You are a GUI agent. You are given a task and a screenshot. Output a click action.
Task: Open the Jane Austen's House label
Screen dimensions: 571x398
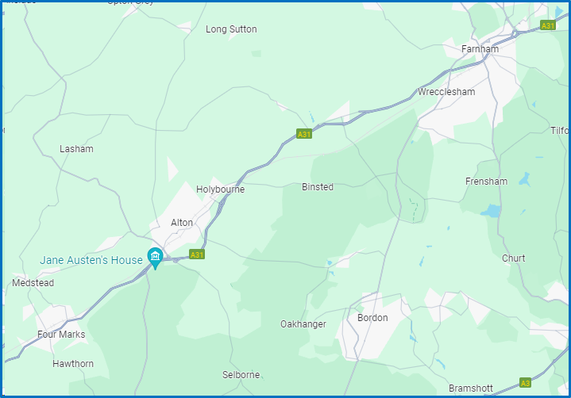91,260
